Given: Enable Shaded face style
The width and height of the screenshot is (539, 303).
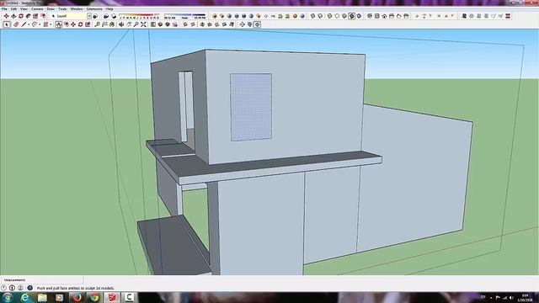Looking at the screenshot, I should (x=344, y=16).
